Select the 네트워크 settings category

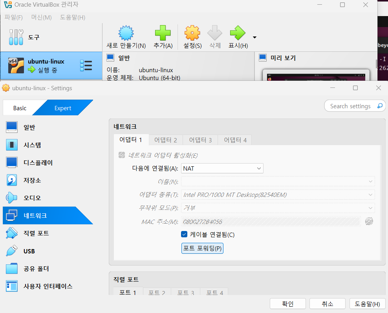[x=48, y=215]
